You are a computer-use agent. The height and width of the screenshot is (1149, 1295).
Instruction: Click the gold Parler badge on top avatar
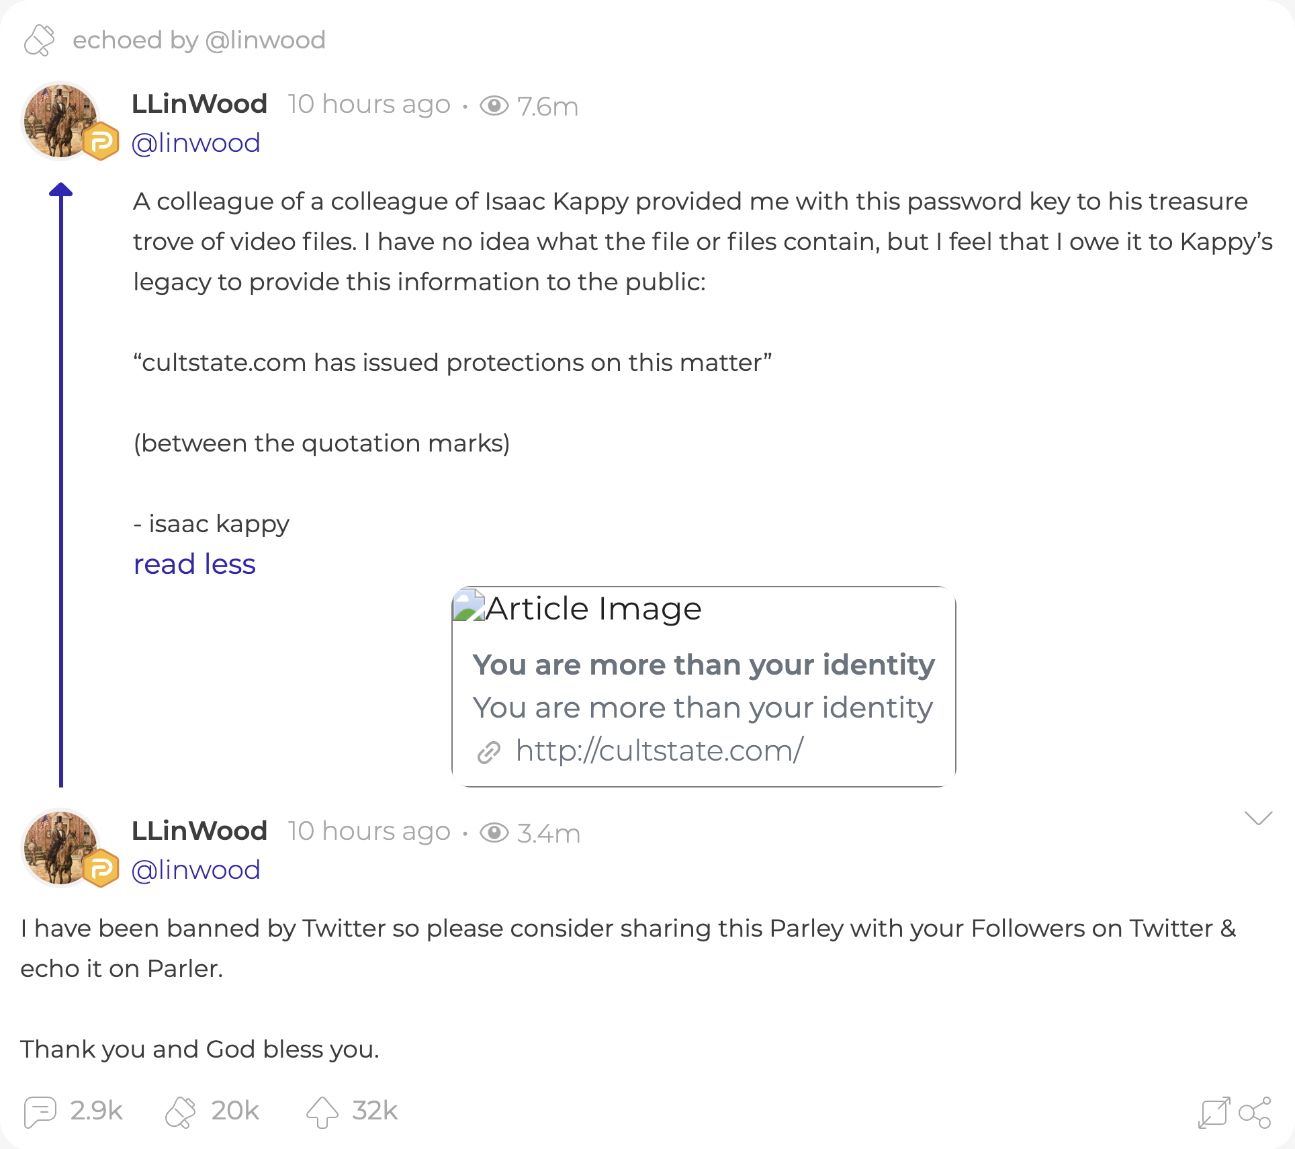coord(101,142)
